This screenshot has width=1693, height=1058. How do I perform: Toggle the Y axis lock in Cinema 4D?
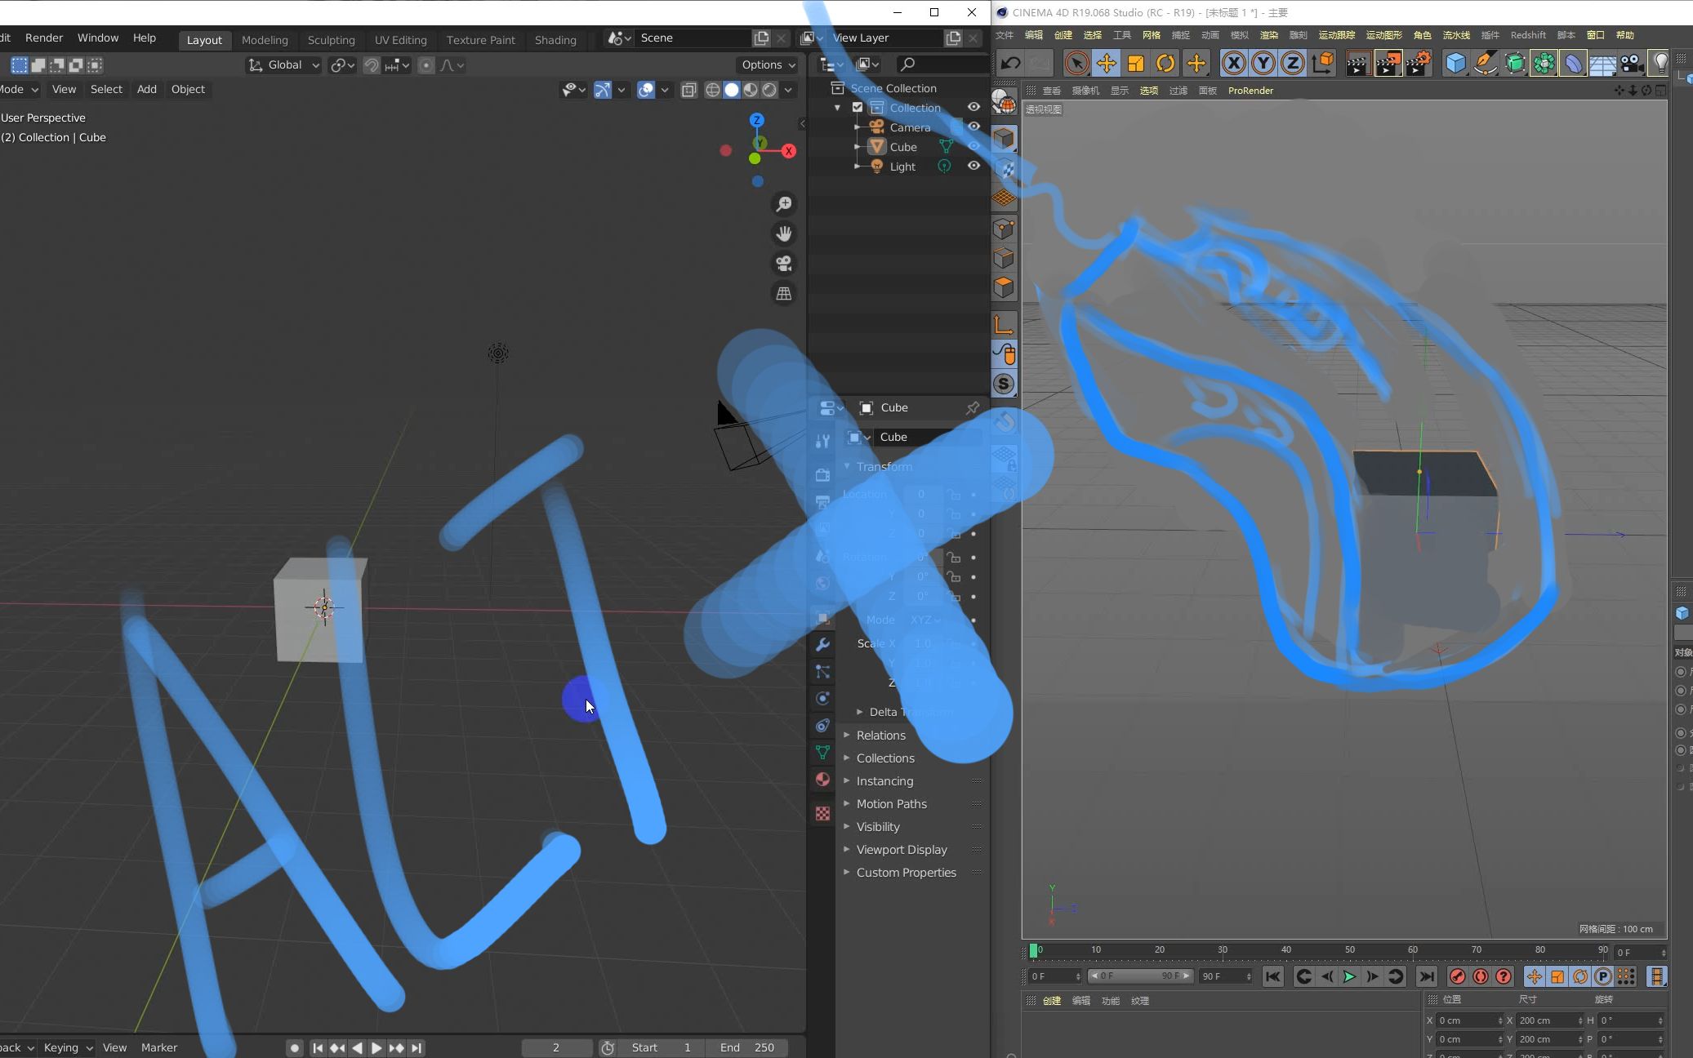(x=1263, y=63)
